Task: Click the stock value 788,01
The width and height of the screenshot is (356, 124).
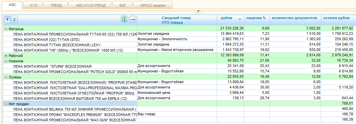Action: [x=348, y=104]
